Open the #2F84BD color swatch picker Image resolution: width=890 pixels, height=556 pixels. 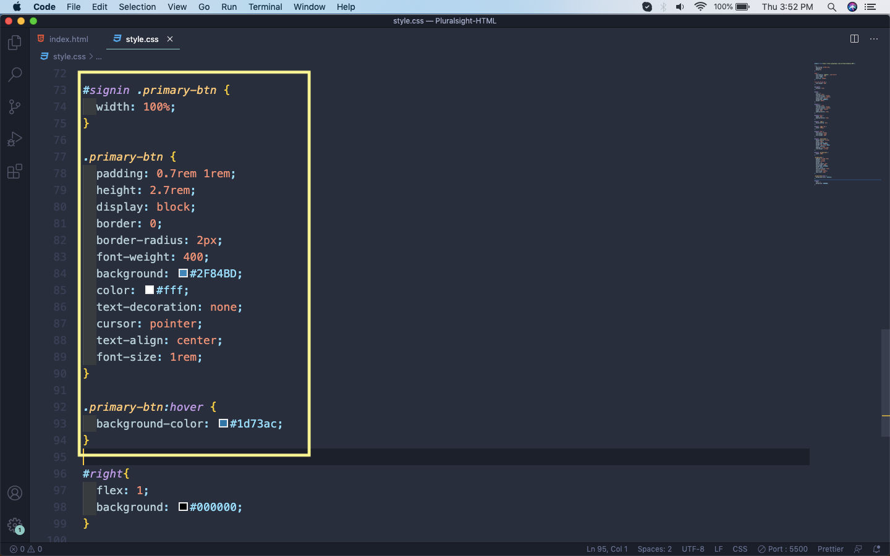(183, 273)
